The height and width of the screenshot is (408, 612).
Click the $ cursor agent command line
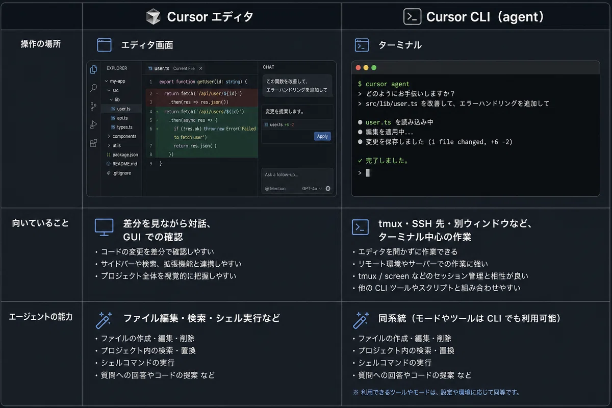pyautogui.click(x=384, y=84)
